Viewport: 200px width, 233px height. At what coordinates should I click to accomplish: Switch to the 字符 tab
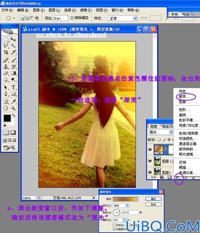[x=174, y=14]
